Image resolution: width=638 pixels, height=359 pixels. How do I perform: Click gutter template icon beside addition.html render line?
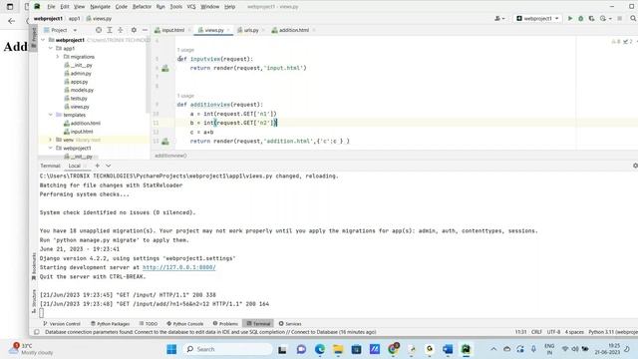tap(165, 142)
